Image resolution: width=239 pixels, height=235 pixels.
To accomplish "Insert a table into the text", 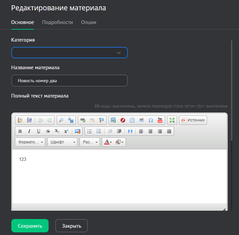I will [x=132, y=120].
